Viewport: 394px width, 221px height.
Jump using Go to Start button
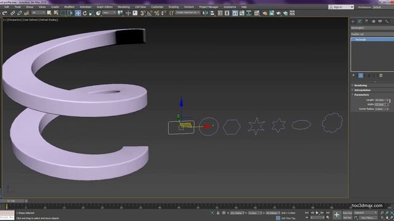coord(307,213)
